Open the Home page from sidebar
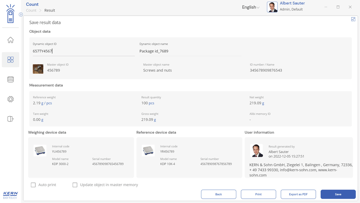This screenshot has height=203, width=360. click(x=10, y=40)
